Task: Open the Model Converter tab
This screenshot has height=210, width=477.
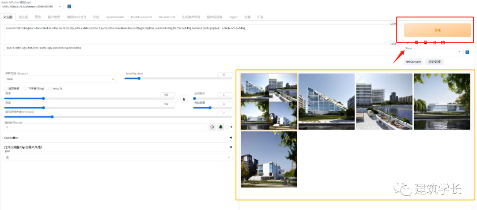Action: (141, 17)
